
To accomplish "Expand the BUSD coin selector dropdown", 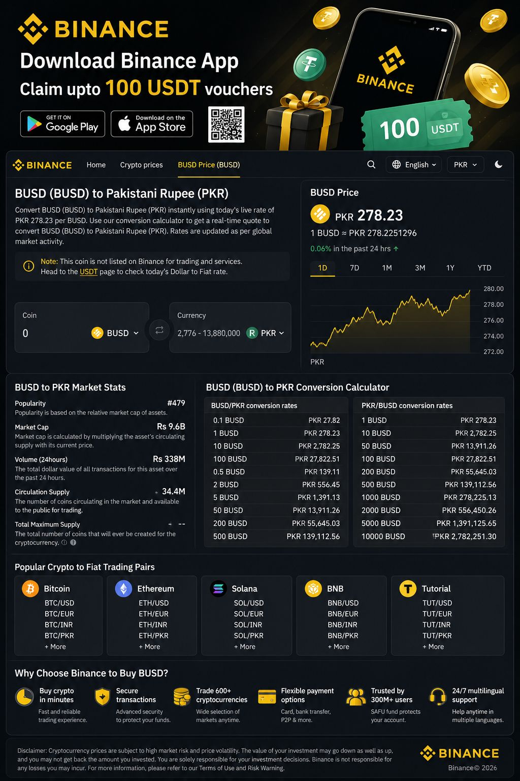I will 115,333.
